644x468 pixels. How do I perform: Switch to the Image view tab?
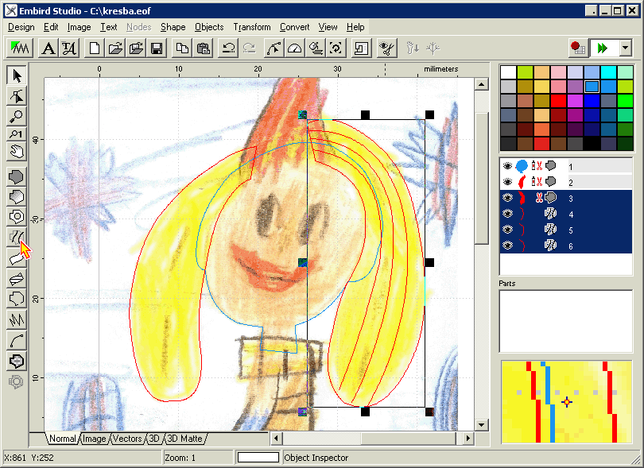(94, 439)
